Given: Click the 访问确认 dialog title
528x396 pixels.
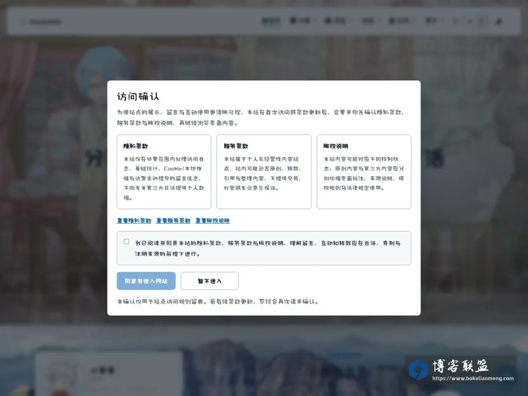Looking at the screenshot, I should coord(138,97).
